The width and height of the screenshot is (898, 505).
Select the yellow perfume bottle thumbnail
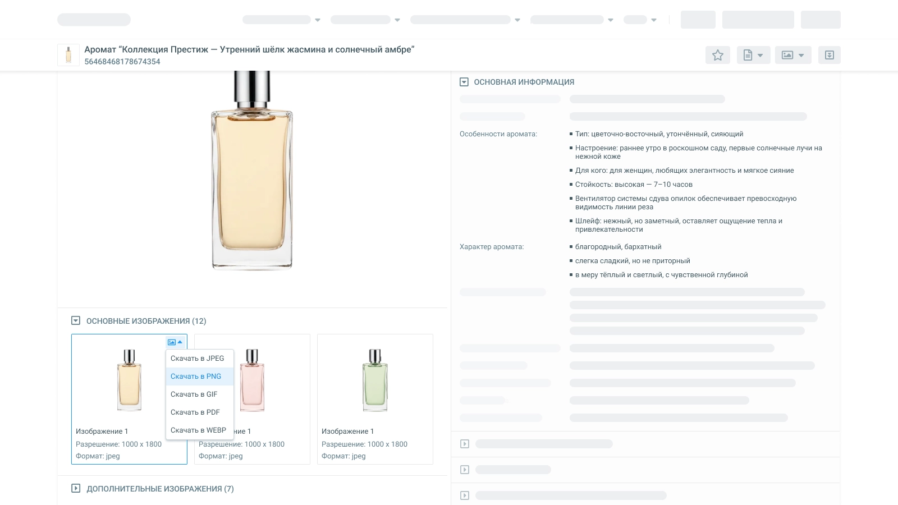[129, 380]
